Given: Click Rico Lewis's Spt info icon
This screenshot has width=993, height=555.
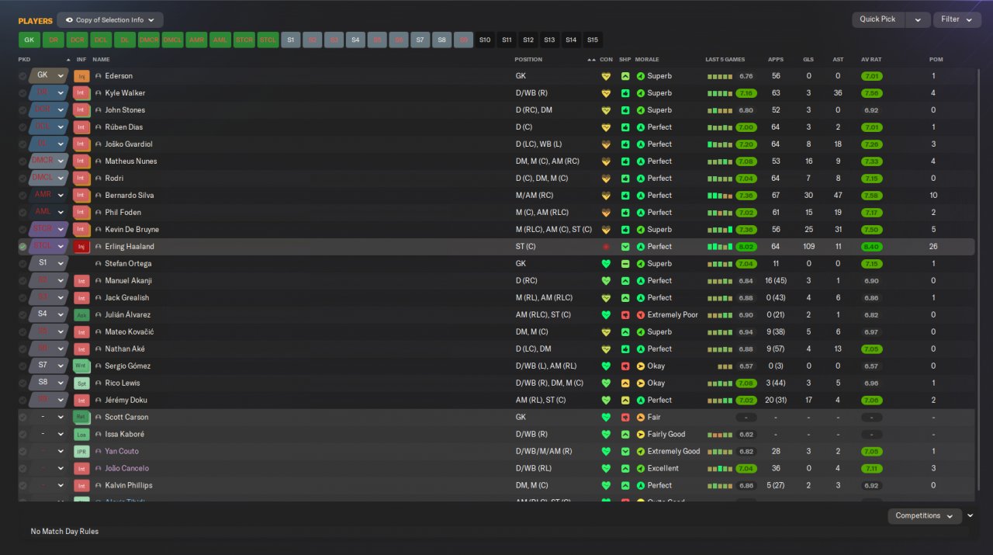Looking at the screenshot, I should tap(81, 383).
